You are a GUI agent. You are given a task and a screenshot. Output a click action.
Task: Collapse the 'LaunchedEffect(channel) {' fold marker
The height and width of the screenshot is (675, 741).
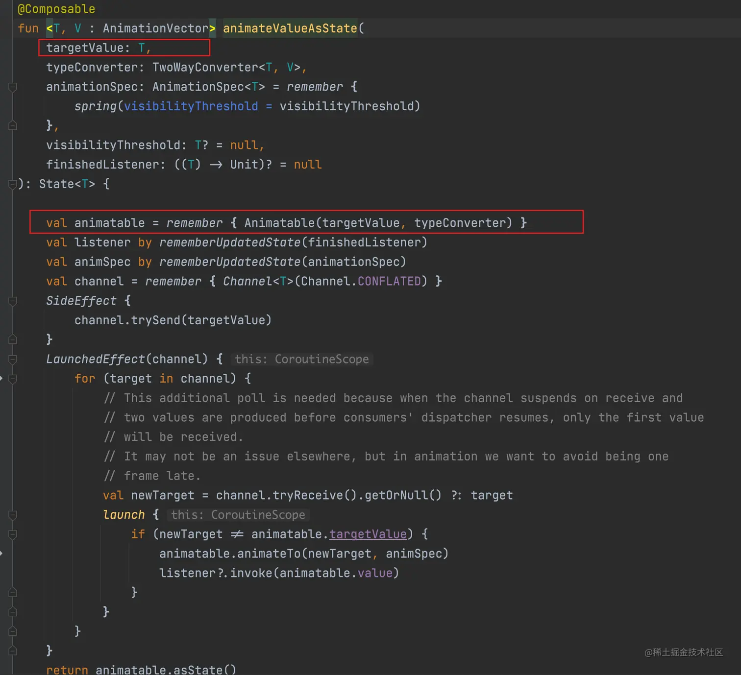pyautogui.click(x=13, y=359)
